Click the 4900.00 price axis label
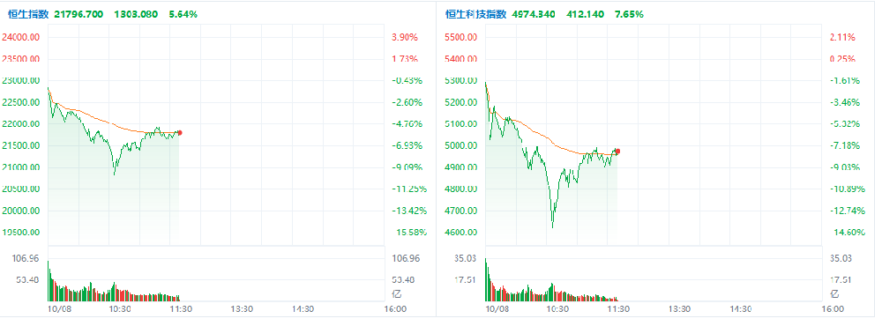Screen dimensions: 882x326 460,167
